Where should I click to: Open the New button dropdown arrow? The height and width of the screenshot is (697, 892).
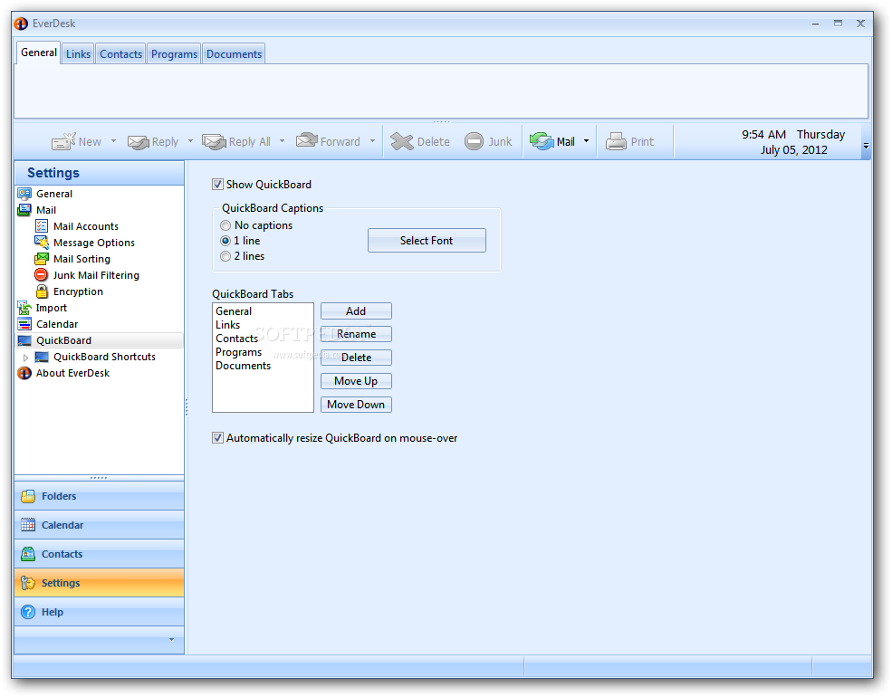[113, 141]
